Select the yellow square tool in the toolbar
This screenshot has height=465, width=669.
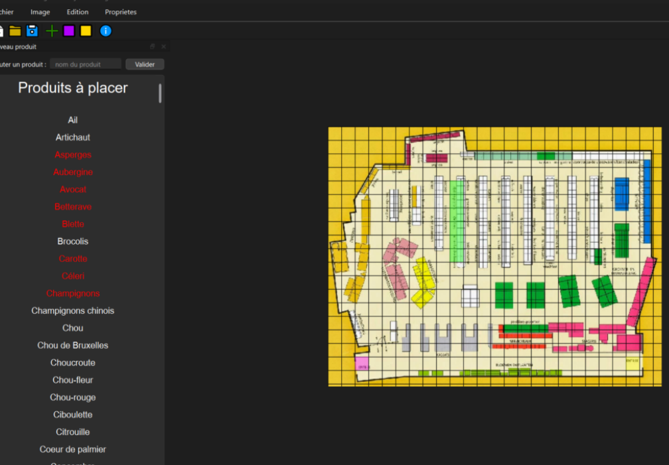[85, 31]
